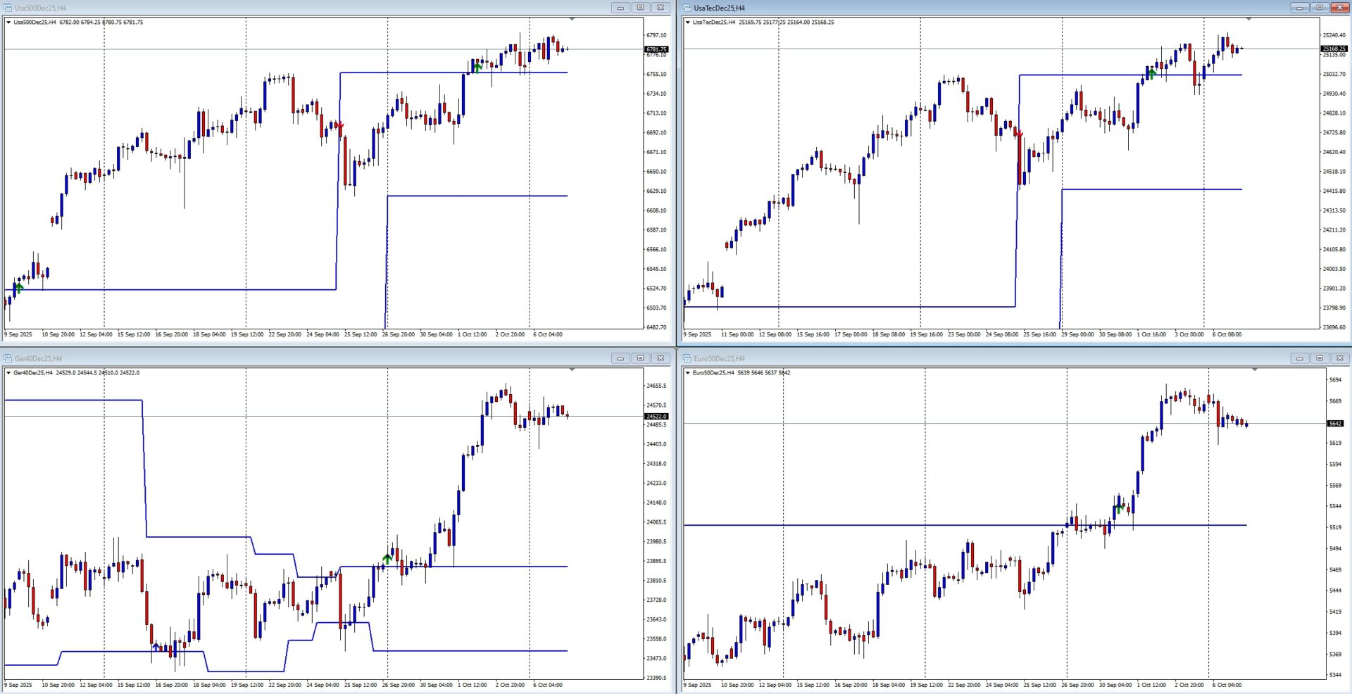Expand the UsaTecDec25,H4 symbol triangle menu

[x=687, y=23]
